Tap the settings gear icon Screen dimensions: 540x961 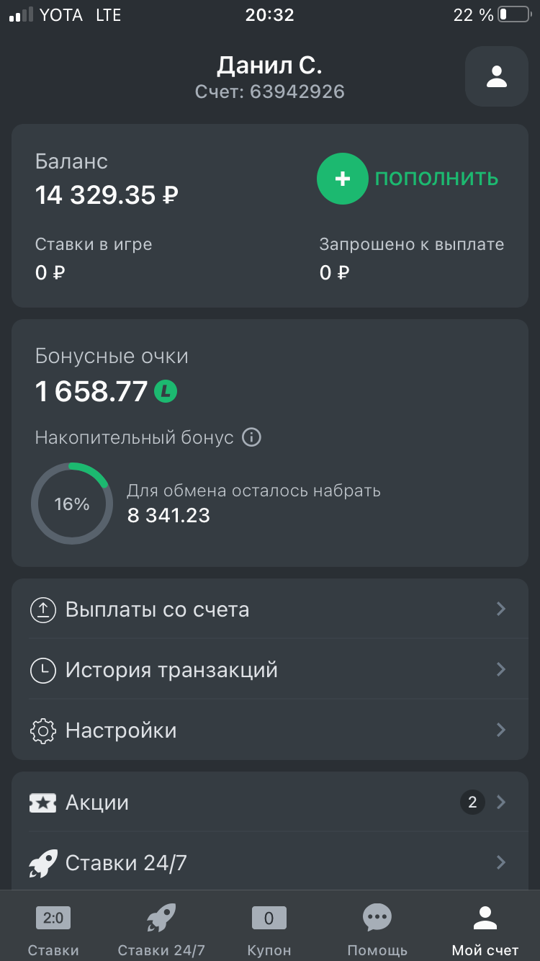(x=43, y=731)
